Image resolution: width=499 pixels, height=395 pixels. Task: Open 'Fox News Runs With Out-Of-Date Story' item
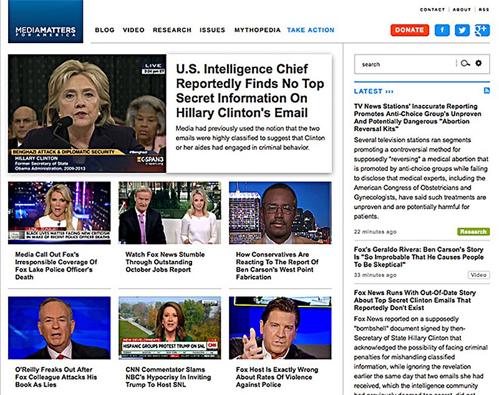pos(415,300)
